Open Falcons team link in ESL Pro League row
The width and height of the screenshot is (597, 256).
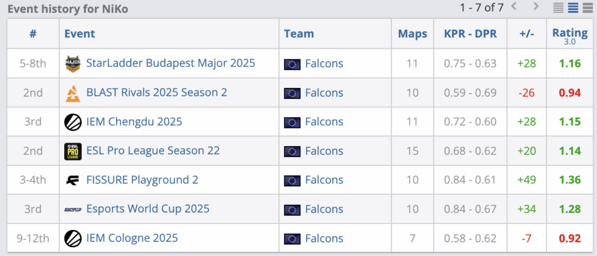[x=324, y=151]
